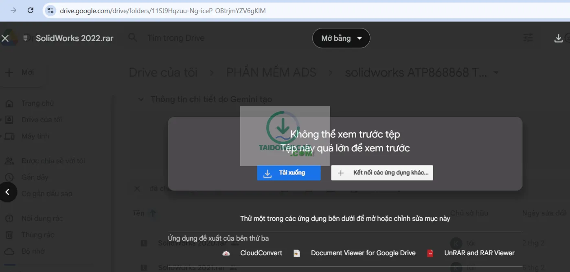Click the CloudConvert app icon

pyautogui.click(x=226, y=253)
